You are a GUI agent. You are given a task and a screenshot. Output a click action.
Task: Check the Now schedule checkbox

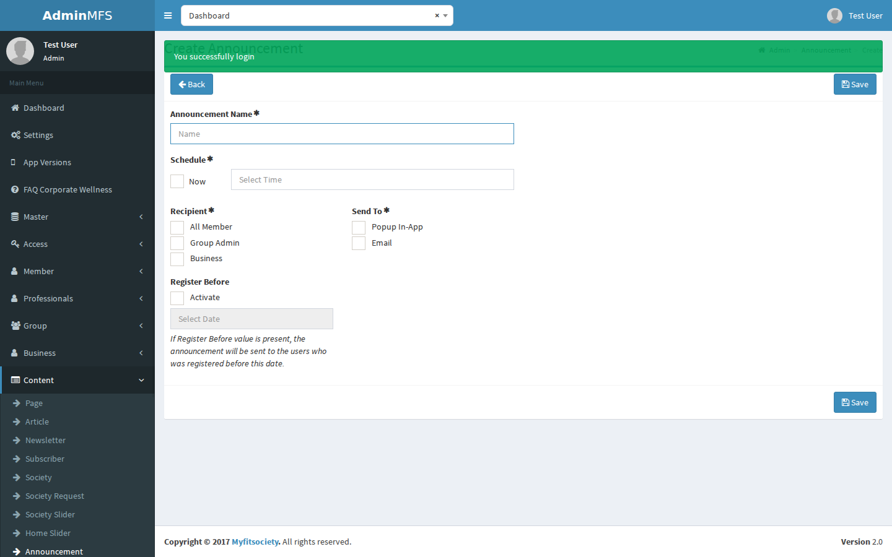pos(177,181)
